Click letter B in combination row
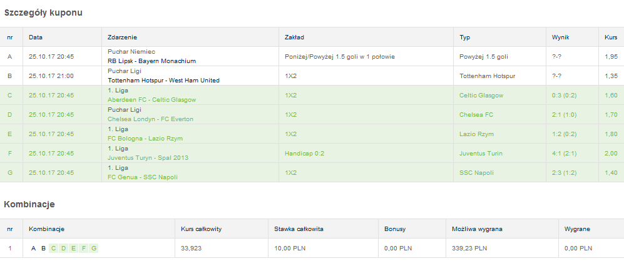Image resolution: width=624 pixels, height=261 pixels. [x=43, y=249]
